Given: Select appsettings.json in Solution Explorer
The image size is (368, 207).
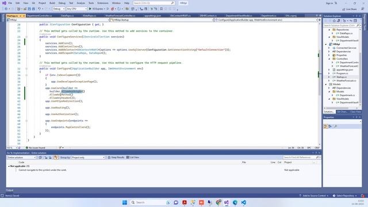Looking at the screenshot, I should [x=344, y=70].
